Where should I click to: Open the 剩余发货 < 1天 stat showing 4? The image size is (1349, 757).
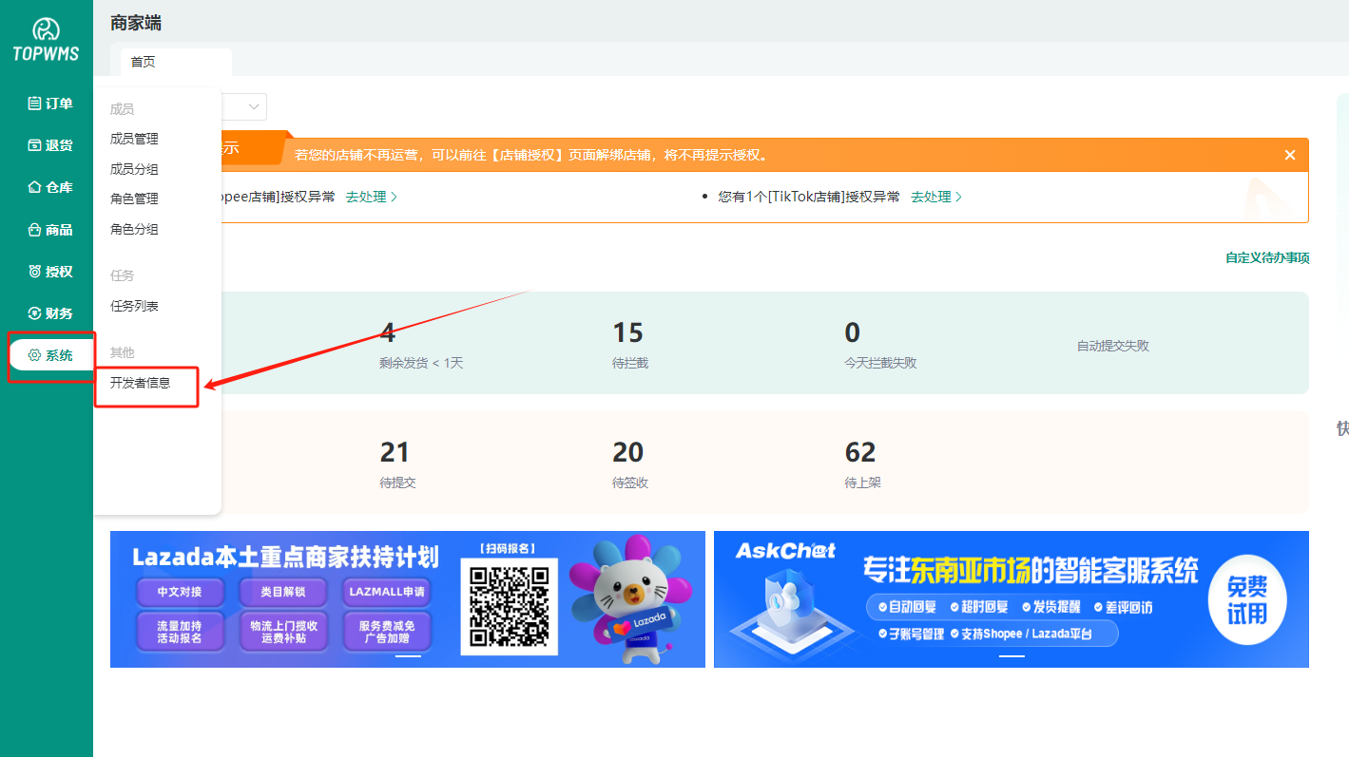[x=421, y=344]
